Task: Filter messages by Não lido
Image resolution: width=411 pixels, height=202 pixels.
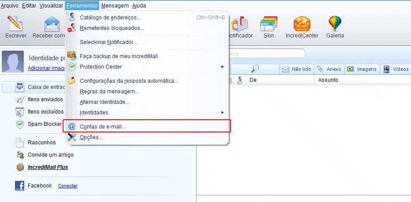Action: (x=296, y=69)
